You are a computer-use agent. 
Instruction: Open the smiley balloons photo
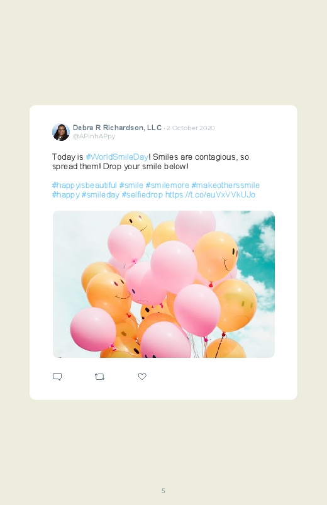pos(163,284)
